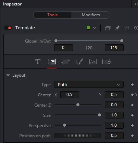Open the Shading brush tab icon
The image size is (138, 143).
(x=79, y=62)
